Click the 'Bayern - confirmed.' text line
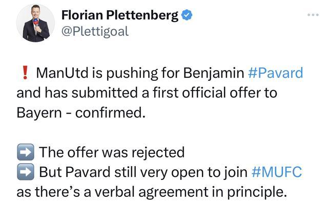328x204 pixels. pyautogui.click(x=81, y=113)
